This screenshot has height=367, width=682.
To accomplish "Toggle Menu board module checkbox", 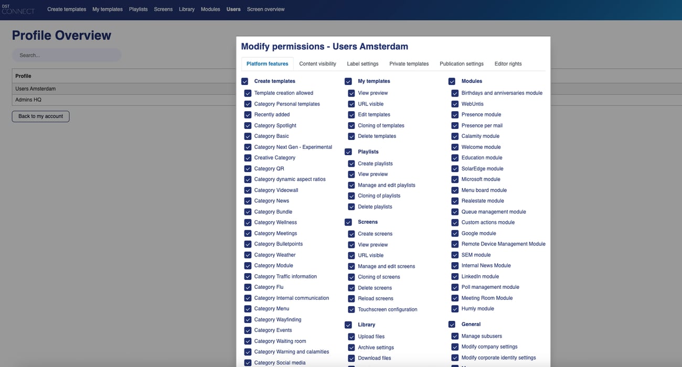I will [455, 190].
